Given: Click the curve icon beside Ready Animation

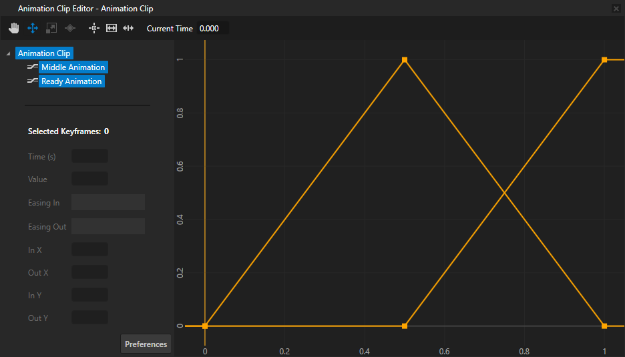Looking at the screenshot, I should point(32,81).
